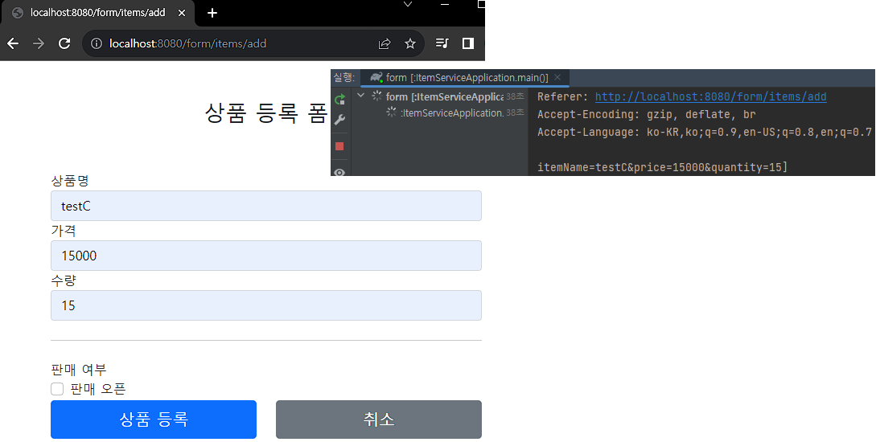Minimize the browser window
This screenshot has height=442, width=876.
click(445, 5)
